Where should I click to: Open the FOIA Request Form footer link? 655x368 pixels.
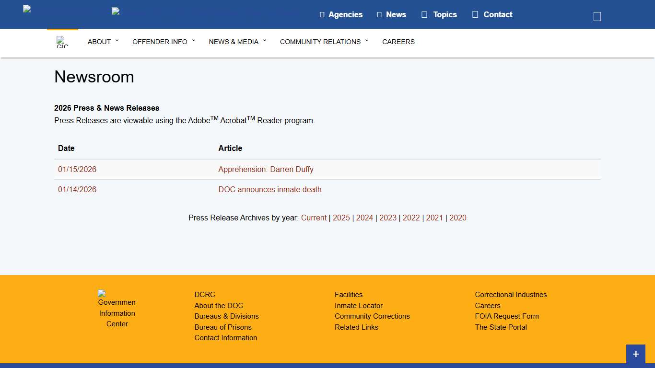point(506,316)
